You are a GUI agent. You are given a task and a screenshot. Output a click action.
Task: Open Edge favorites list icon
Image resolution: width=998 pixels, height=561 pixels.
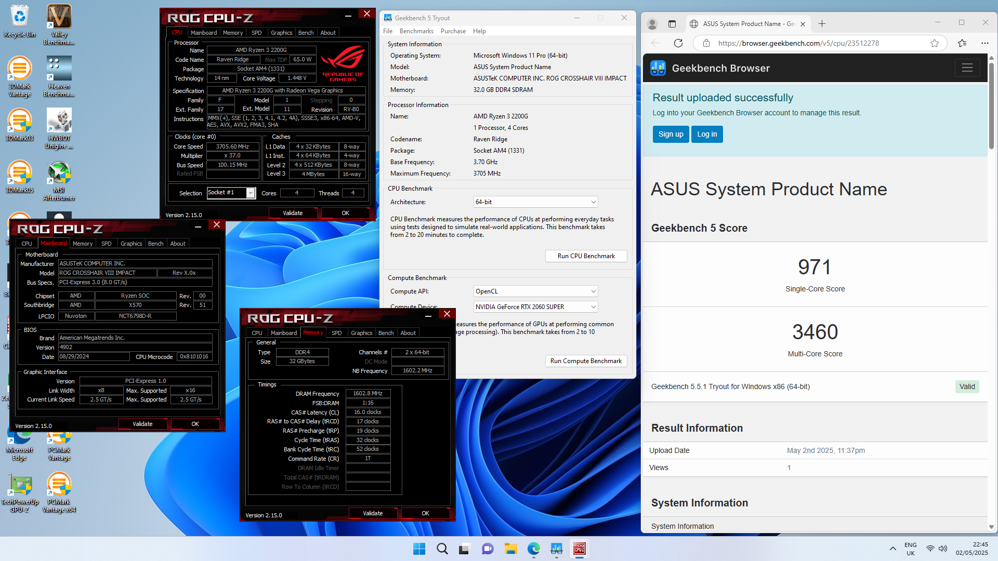click(962, 43)
